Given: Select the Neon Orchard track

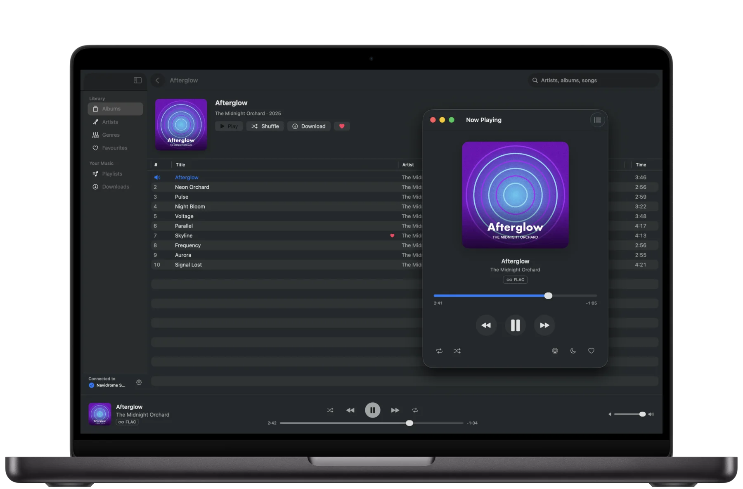Looking at the screenshot, I should click(x=405, y=187).
